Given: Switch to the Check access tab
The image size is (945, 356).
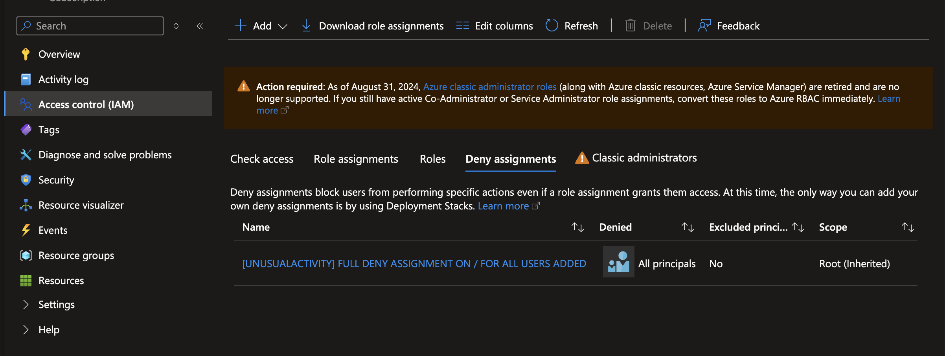Looking at the screenshot, I should tap(262, 159).
